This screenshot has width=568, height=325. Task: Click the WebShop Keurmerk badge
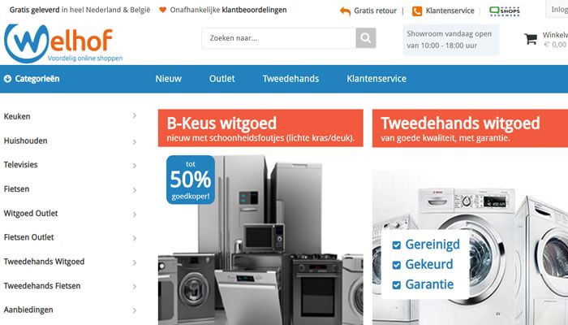point(504,11)
